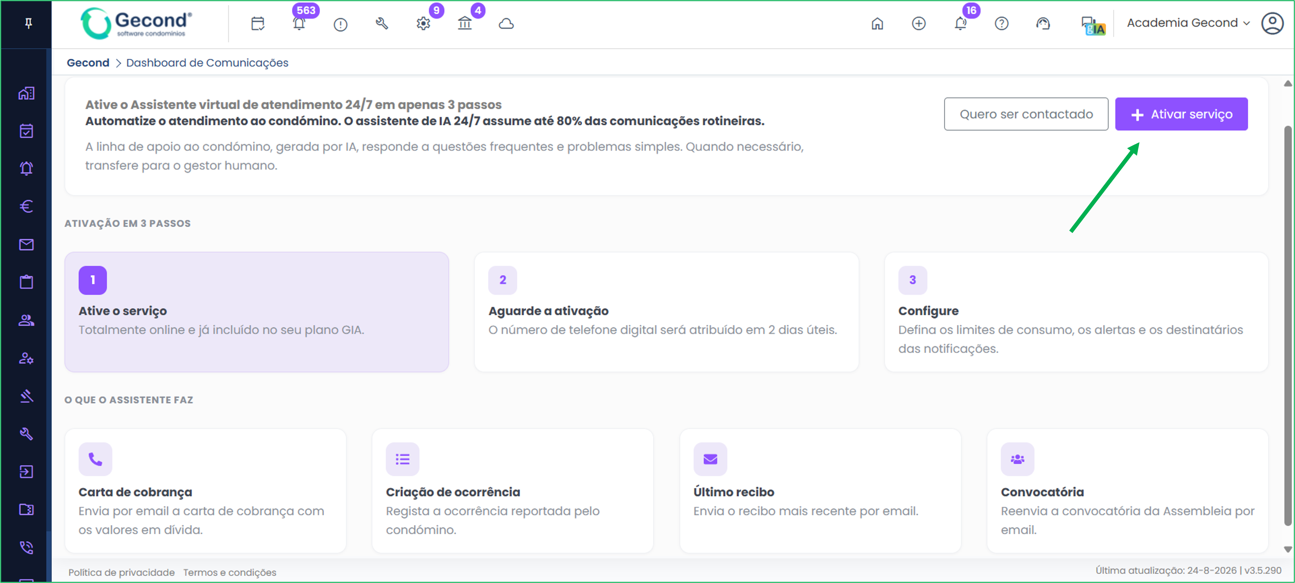Click the Criação de ocorrência list icon
This screenshot has width=1295, height=583.
point(403,459)
